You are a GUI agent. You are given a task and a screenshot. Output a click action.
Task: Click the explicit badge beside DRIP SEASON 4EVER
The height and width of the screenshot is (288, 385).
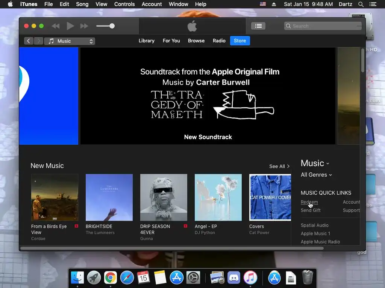click(x=185, y=226)
